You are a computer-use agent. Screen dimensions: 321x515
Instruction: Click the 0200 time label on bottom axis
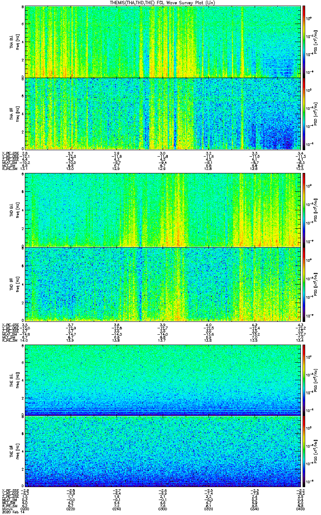(25, 509)
